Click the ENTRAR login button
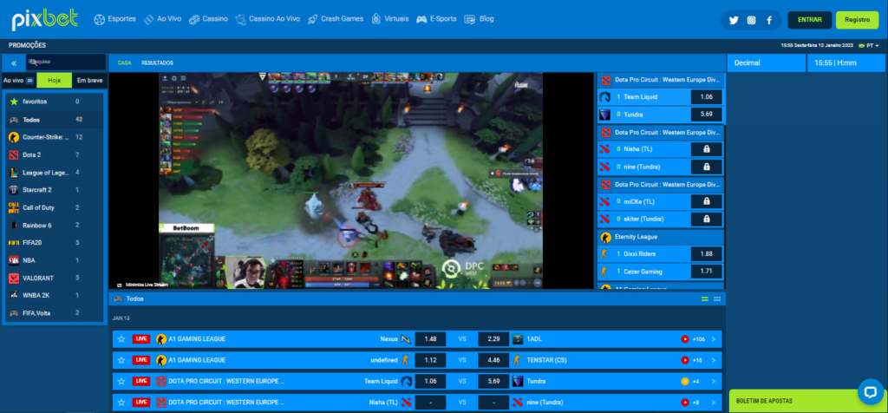This screenshot has height=413, width=888. pos(810,19)
